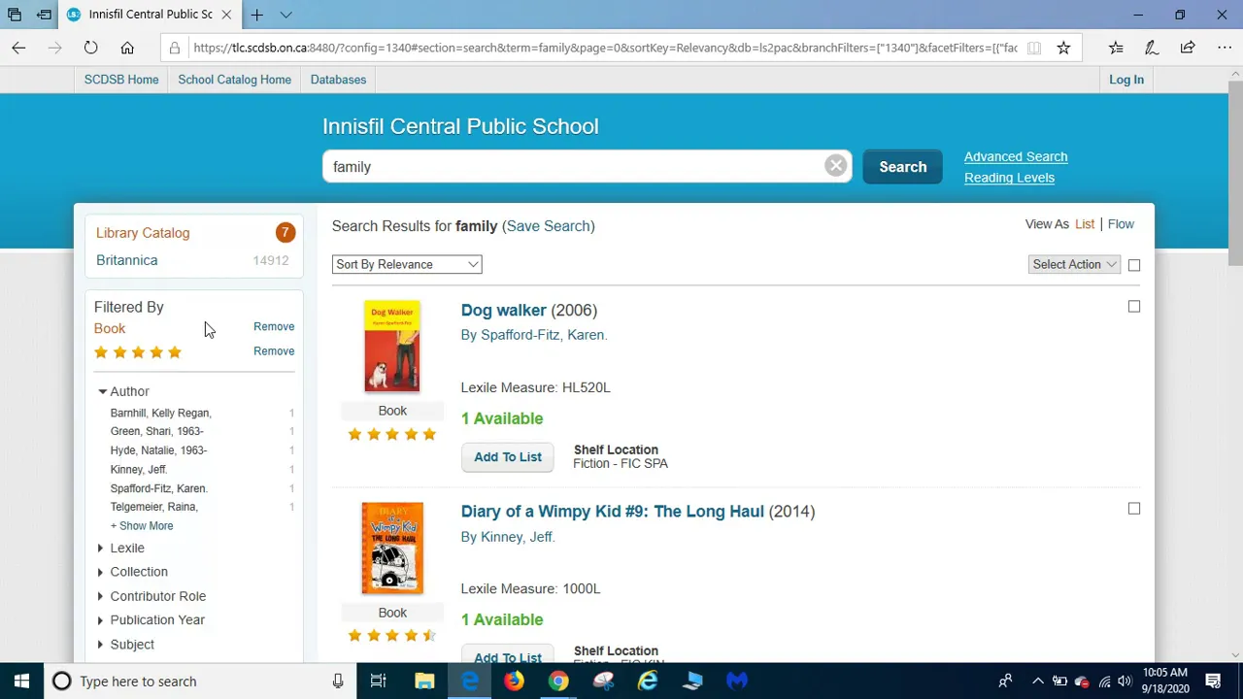Collapse the Author facet
The image size is (1243, 699).
click(x=122, y=391)
